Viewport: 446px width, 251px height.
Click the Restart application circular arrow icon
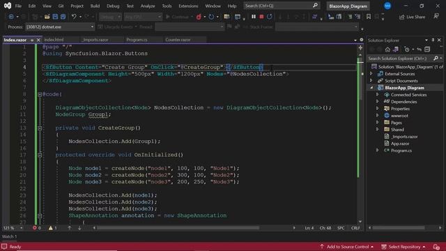211,17
